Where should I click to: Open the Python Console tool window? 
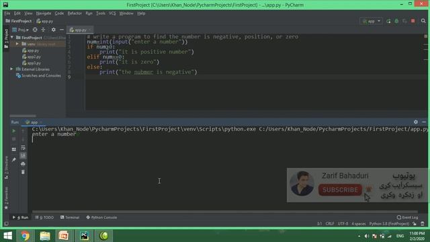[x=101, y=217]
